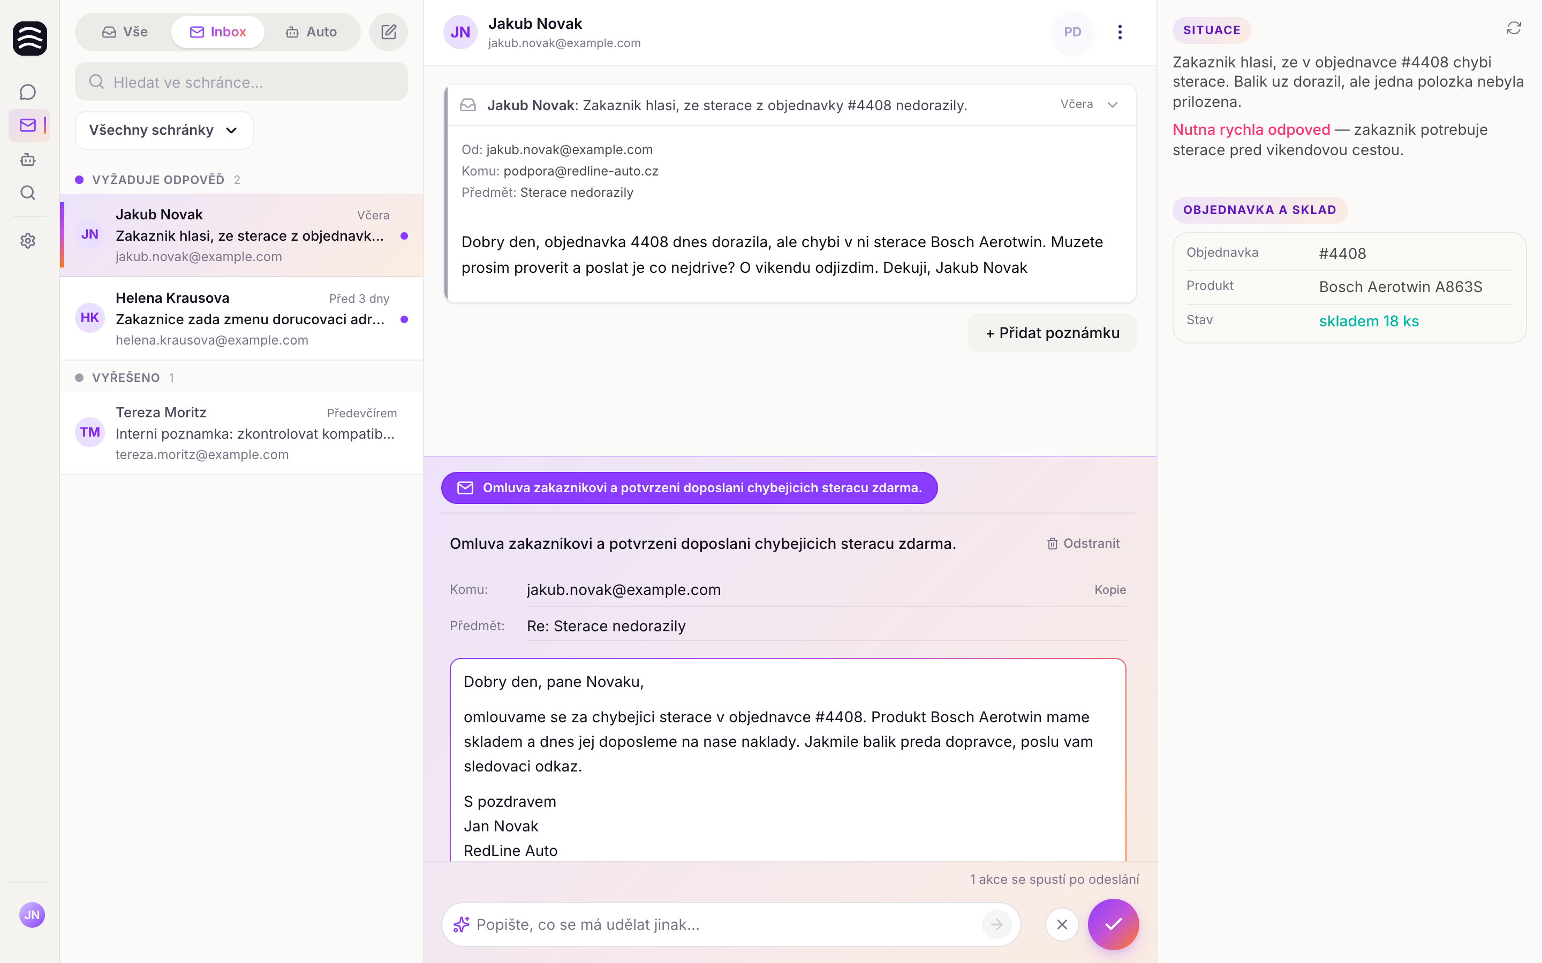Click the Jakub Novak header avatar
Image resolution: width=1542 pixels, height=963 pixels.
460,32
